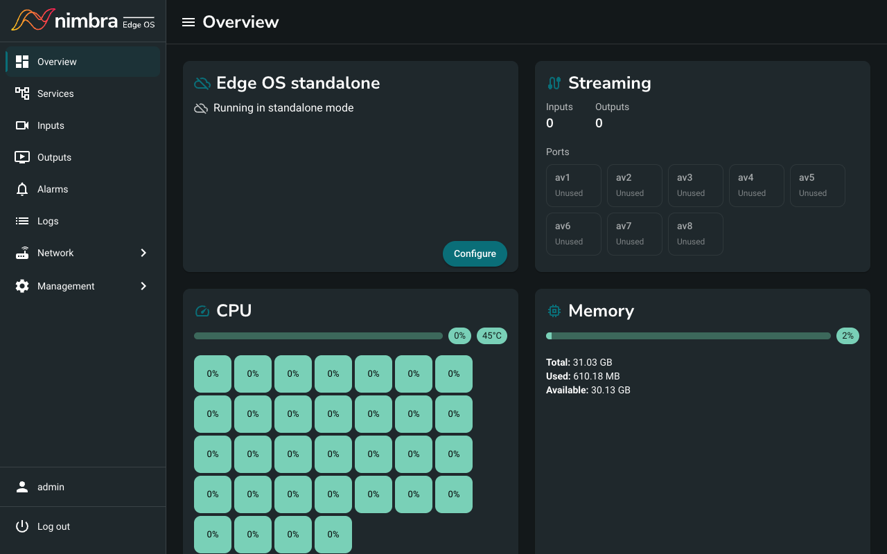Click the Logs list icon
This screenshot has height=554, width=887.
point(22,221)
